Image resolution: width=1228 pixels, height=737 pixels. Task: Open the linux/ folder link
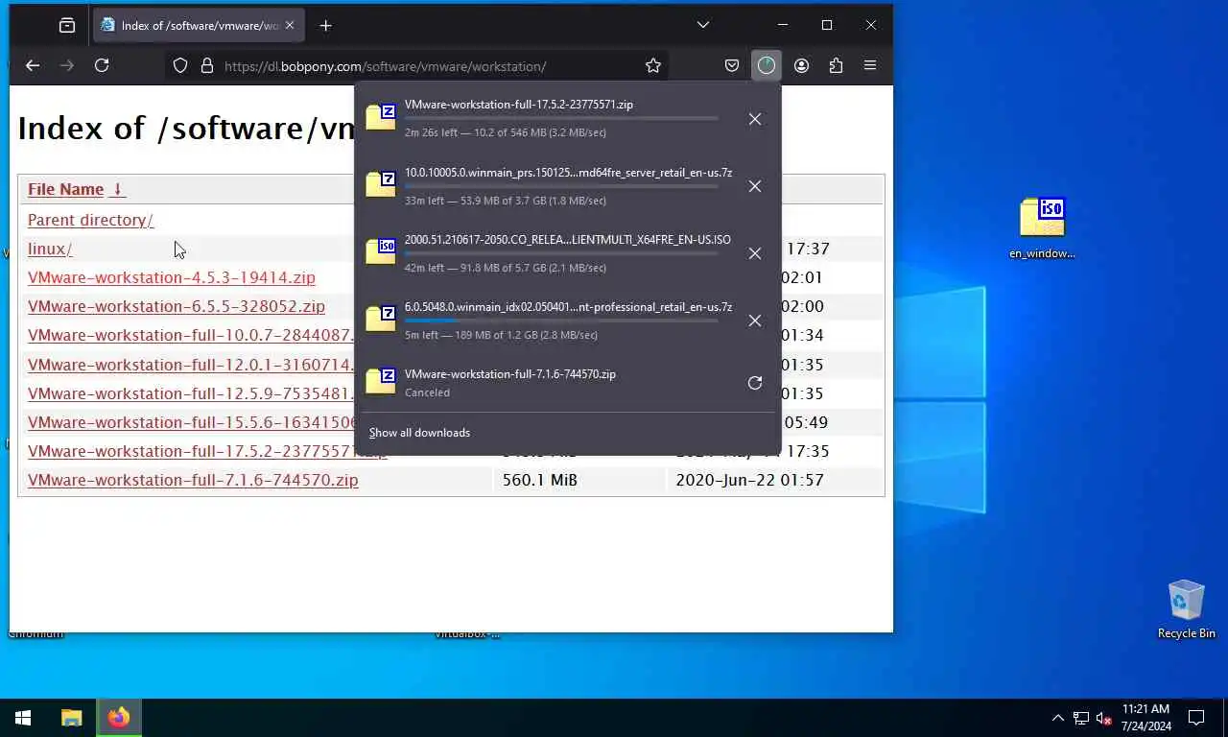(x=50, y=249)
